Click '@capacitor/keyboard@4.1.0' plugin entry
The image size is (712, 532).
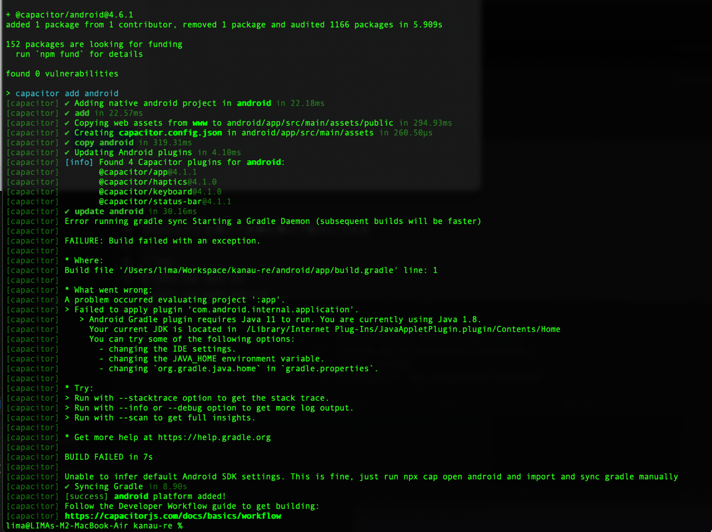click(x=160, y=191)
